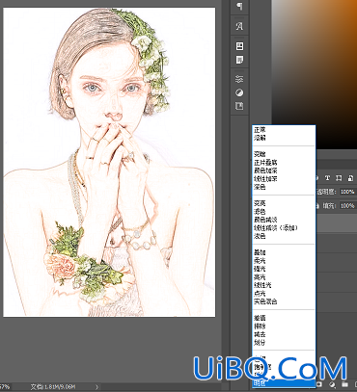Viewport: 357px width, 392px height.
Task: Open the Glyphs panel with italic A icon
Action: 239,26
